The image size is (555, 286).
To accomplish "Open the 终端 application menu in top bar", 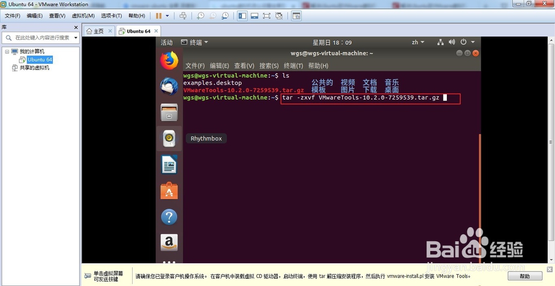I will 195,43.
